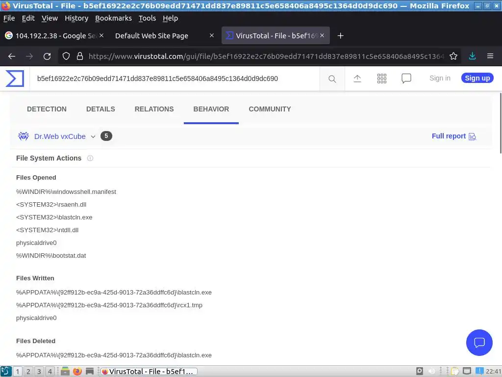Expand the Dr.Web vxCube sandbox dropdown

93,136
